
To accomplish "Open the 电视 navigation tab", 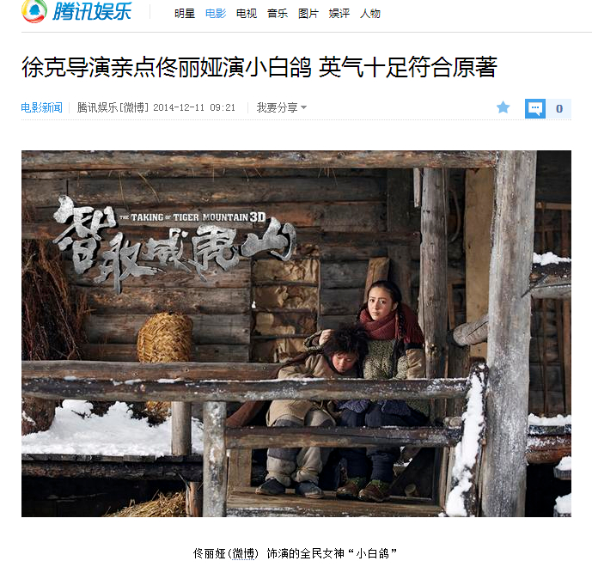I will pos(246,14).
